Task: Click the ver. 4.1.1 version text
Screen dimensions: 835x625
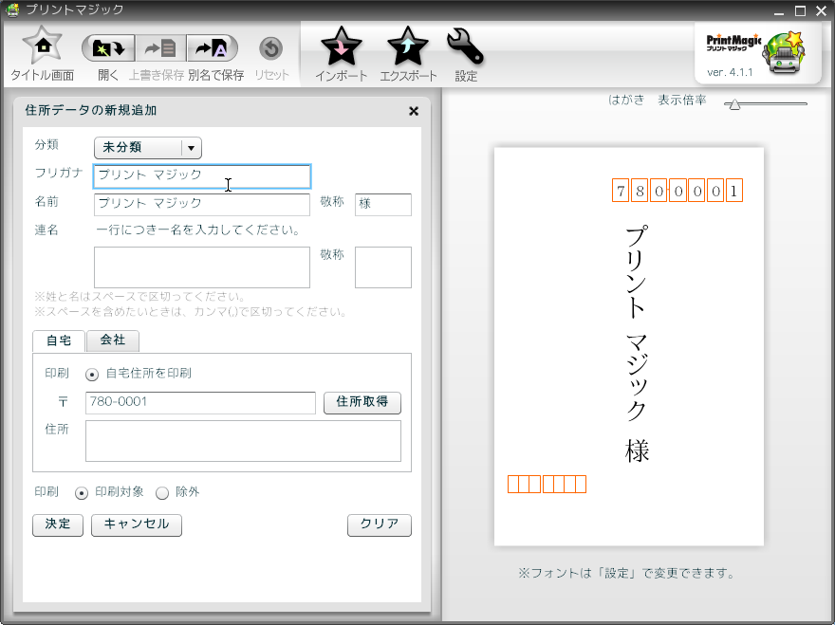Action: (730, 72)
